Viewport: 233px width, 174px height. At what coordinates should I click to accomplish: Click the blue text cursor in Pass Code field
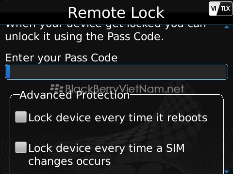pos(8,72)
